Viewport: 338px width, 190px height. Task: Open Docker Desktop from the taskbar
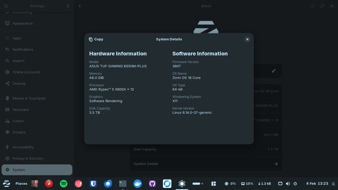[x=138, y=184]
